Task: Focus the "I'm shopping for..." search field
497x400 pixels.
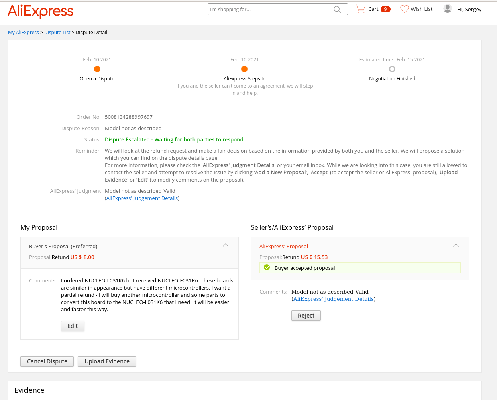Action: [267, 10]
